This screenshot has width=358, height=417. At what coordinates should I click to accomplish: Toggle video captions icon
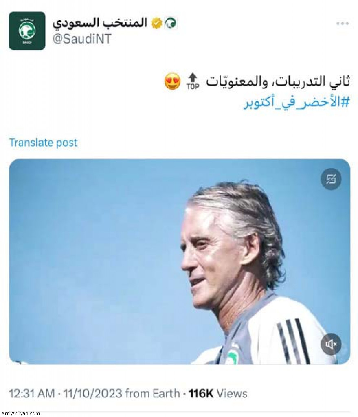pos(331,179)
